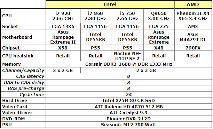Click the Intel X25M 80 GB SSD cell
Image resolution: width=213 pixels, height=129 pixels.
click(129, 100)
